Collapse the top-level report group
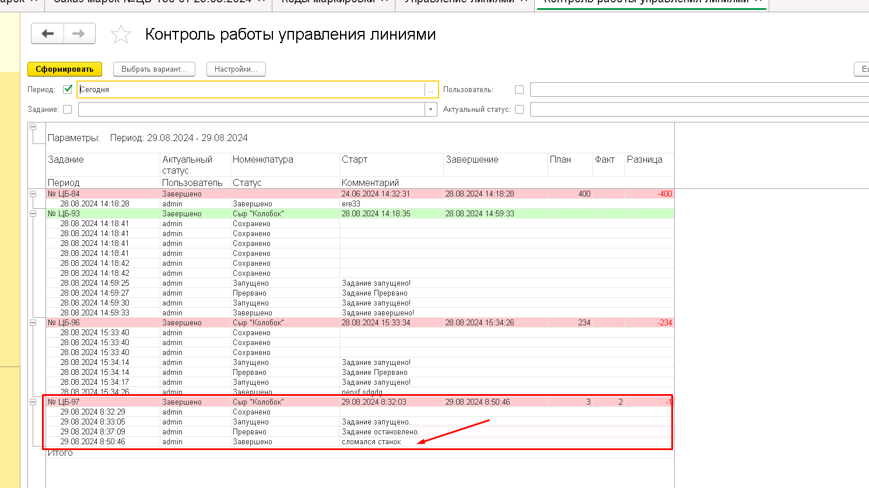This screenshot has height=488, width=869. (33, 127)
